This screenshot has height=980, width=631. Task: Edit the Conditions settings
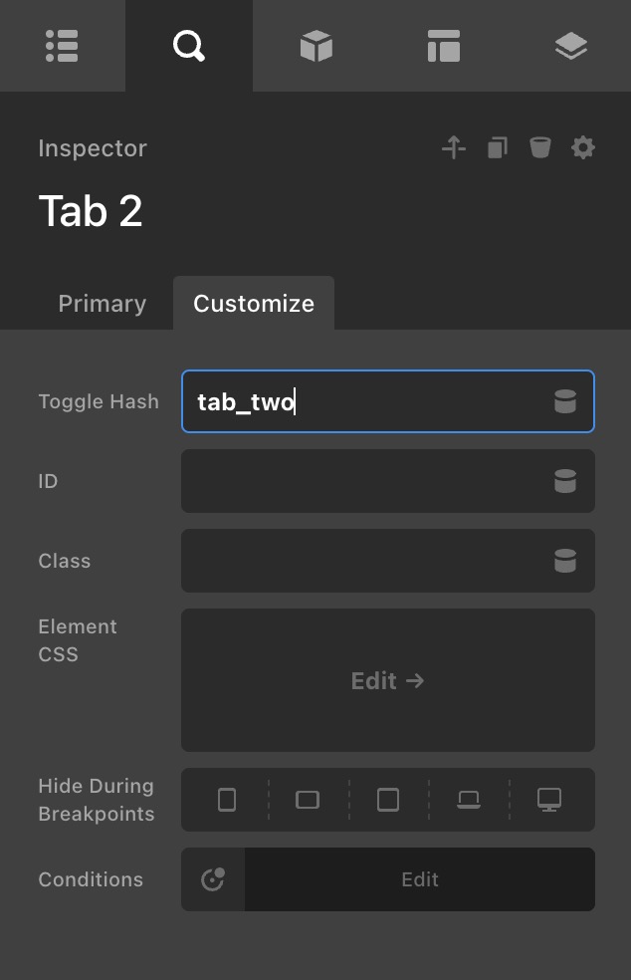[419, 879]
